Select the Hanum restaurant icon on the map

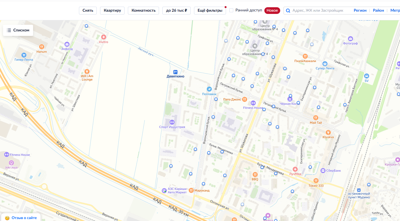click(42, 47)
